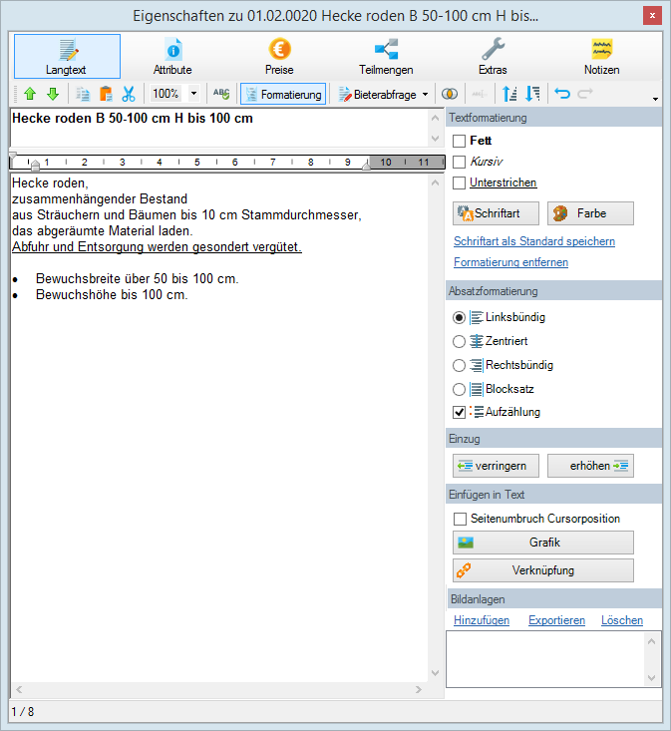Open the Extras tab

tap(493, 57)
